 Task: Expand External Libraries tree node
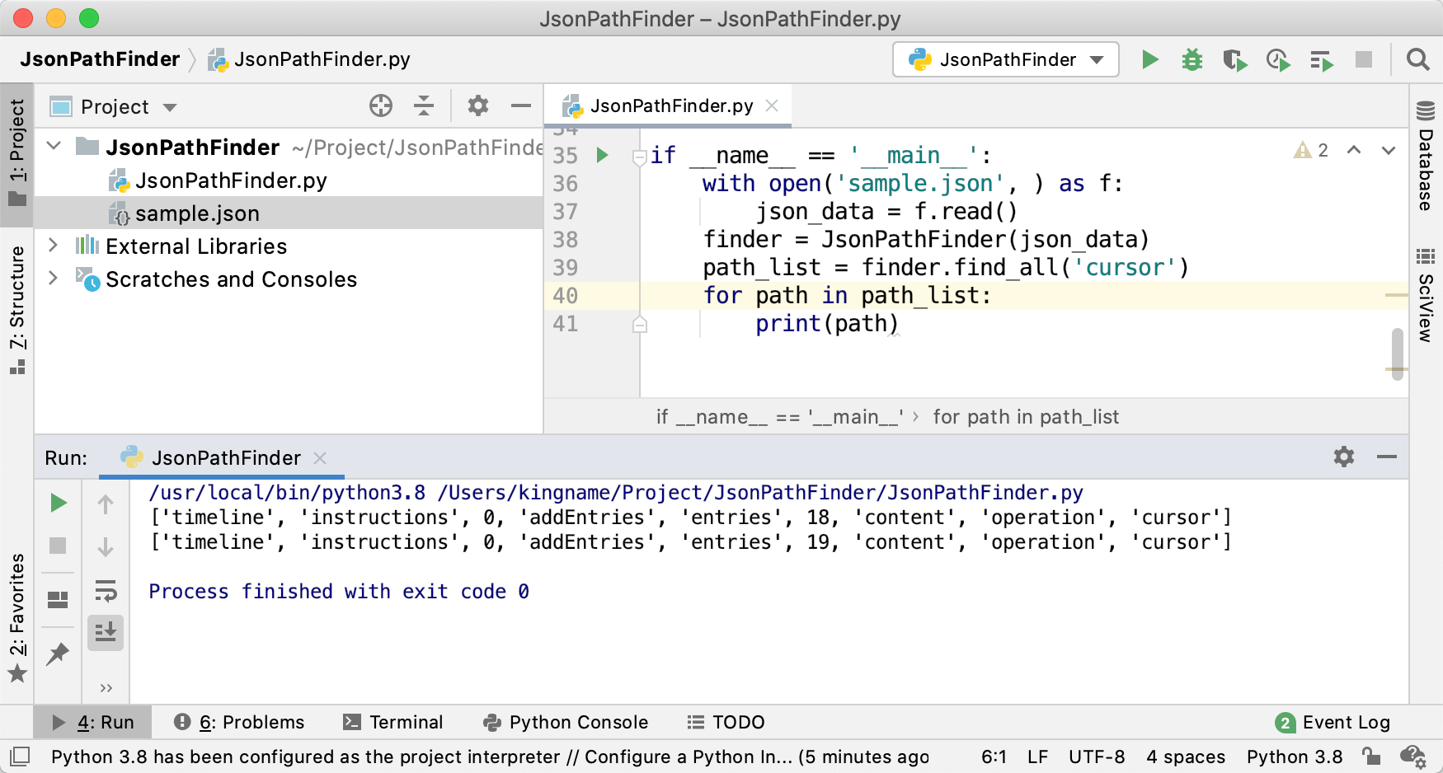click(54, 246)
